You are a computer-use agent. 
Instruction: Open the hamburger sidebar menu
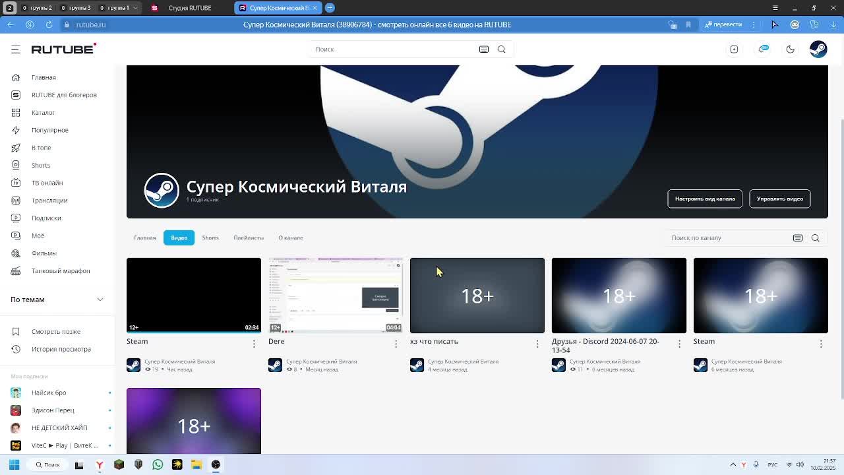(16, 49)
